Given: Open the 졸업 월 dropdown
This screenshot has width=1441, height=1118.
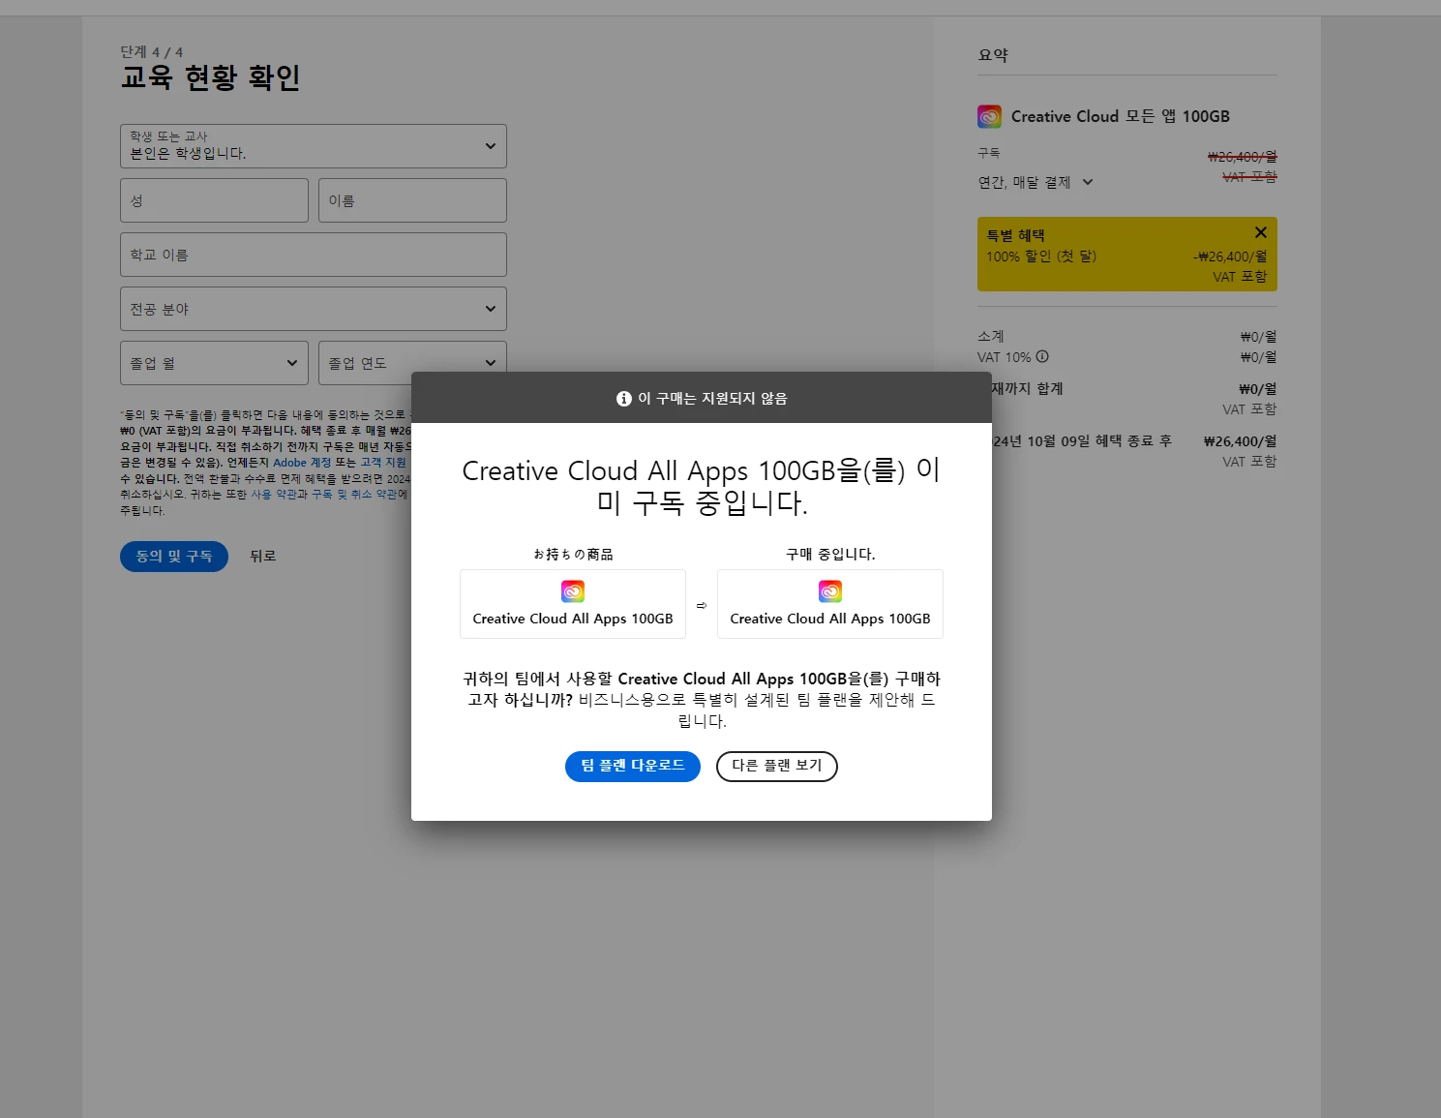Looking at the screenshot, I should (x=214, y=363).
